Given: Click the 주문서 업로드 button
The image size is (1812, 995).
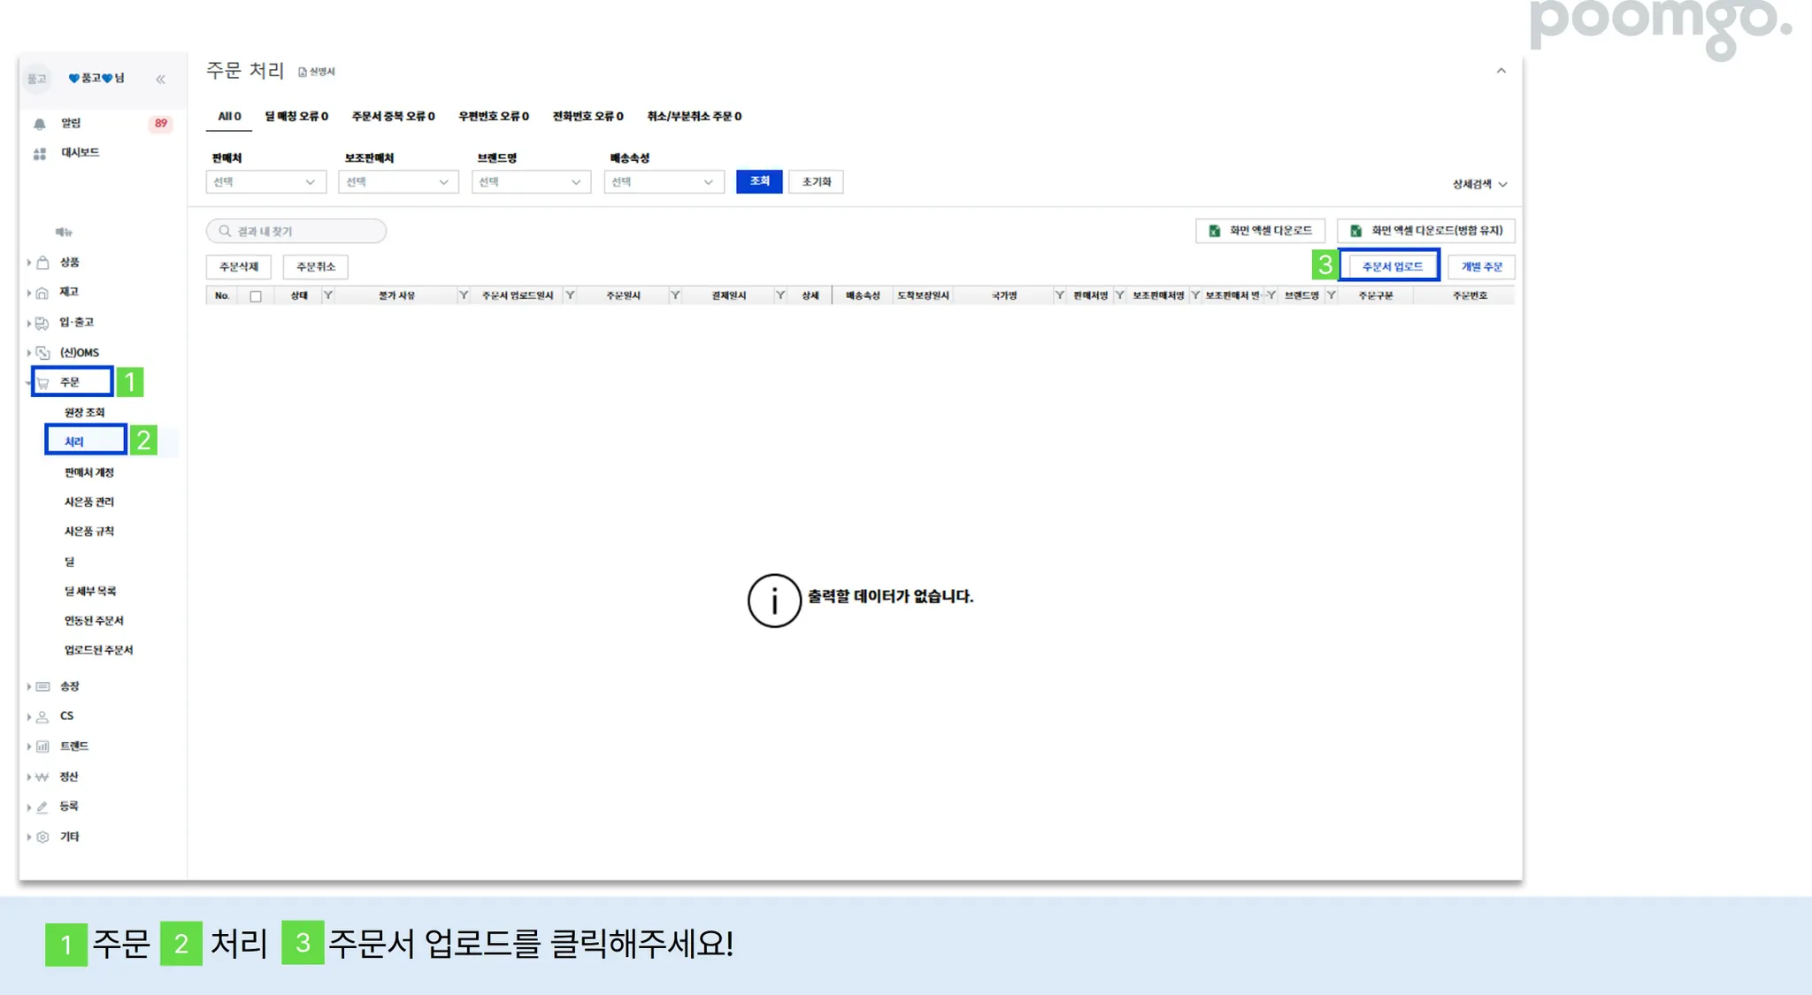Looking at the screenshot, I should tap(1392, 266).
